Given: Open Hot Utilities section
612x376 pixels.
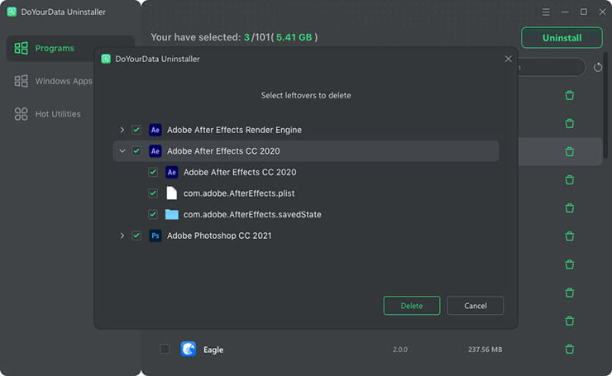Looking at the screenshot, I should coord(48,114).
